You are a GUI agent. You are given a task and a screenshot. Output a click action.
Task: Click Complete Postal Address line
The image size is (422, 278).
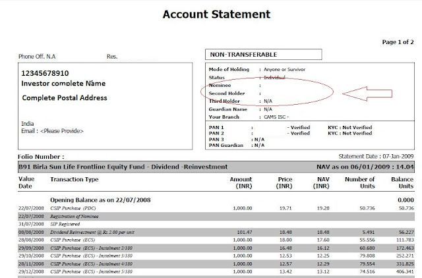pyautogui.click(x=65, y=97)
